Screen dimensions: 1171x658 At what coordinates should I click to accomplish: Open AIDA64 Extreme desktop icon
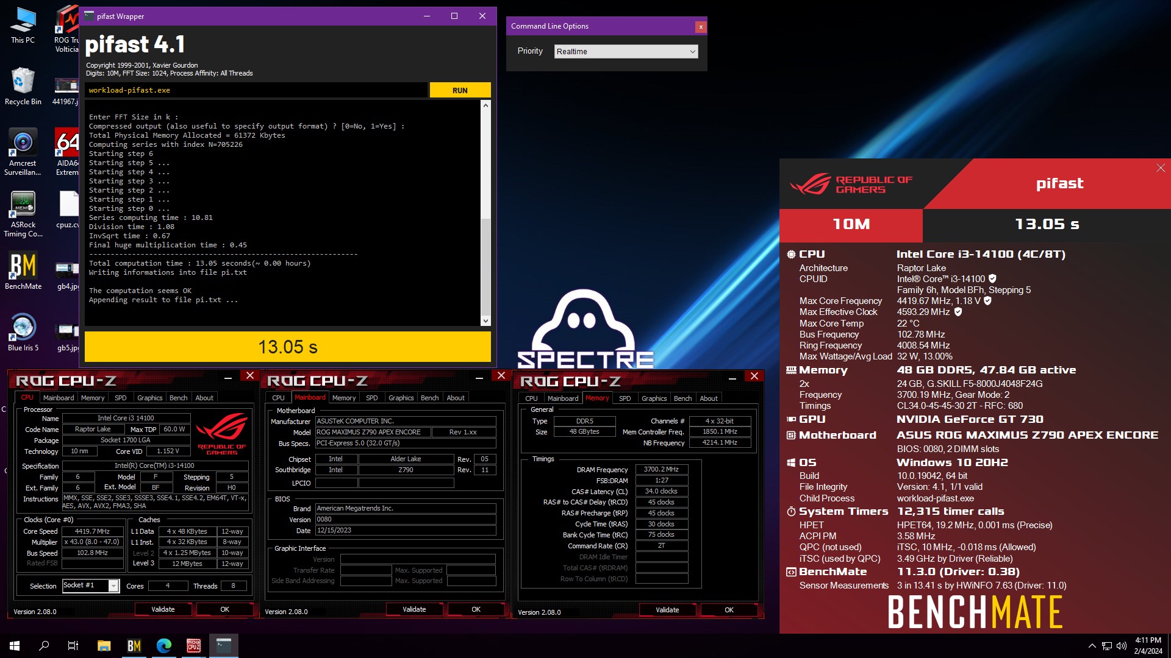click(67, 151)
